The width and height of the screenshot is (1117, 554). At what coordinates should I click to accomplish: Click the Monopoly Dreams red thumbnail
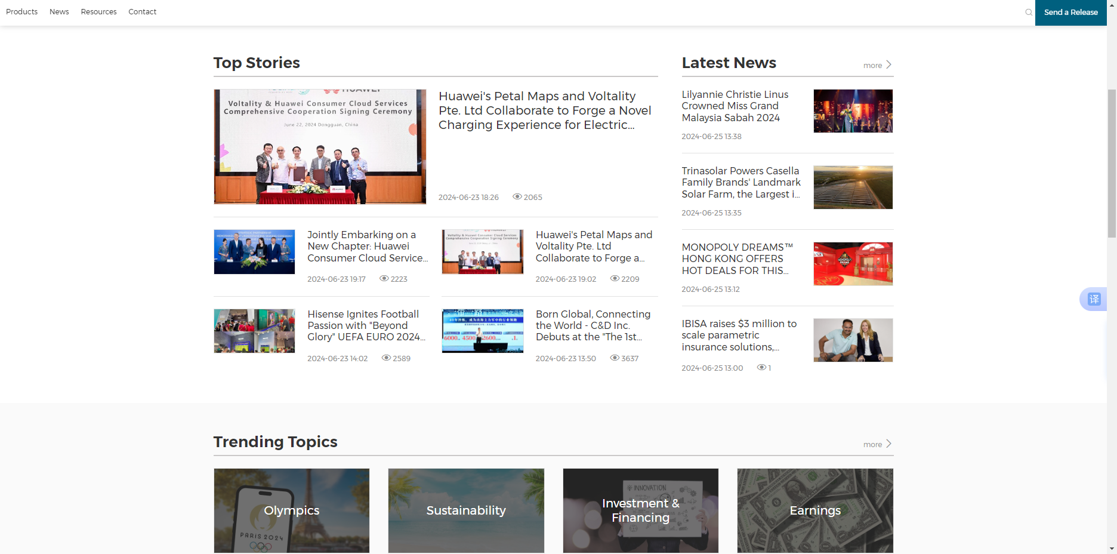(x=853, y=264)
